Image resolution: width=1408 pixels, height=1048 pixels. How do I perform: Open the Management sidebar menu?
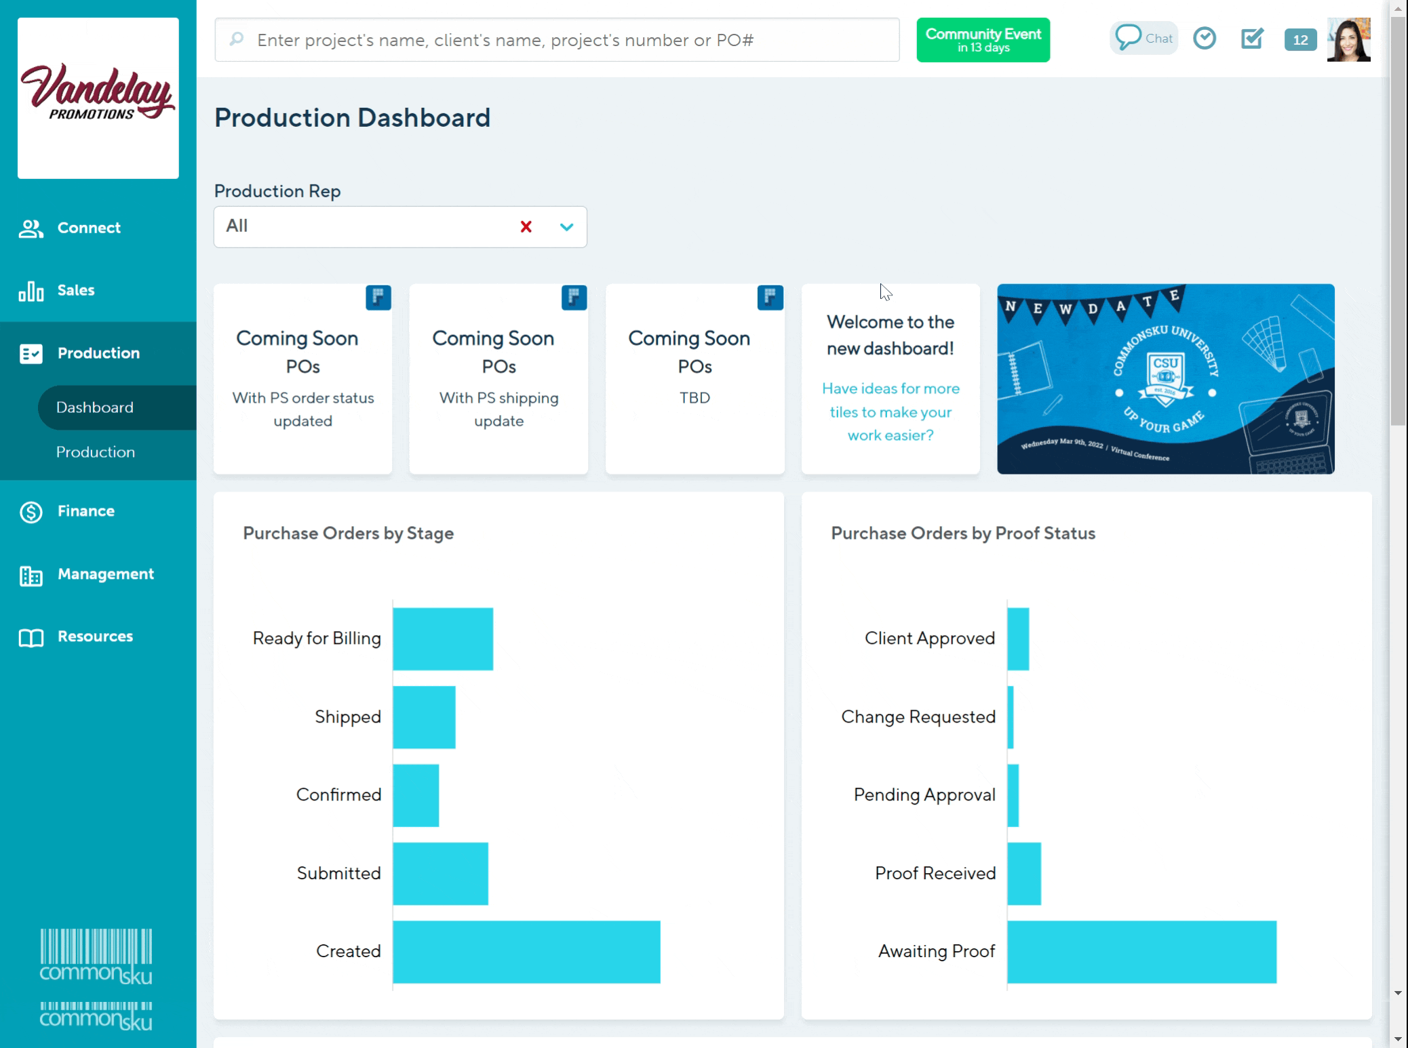coord(105,574)
